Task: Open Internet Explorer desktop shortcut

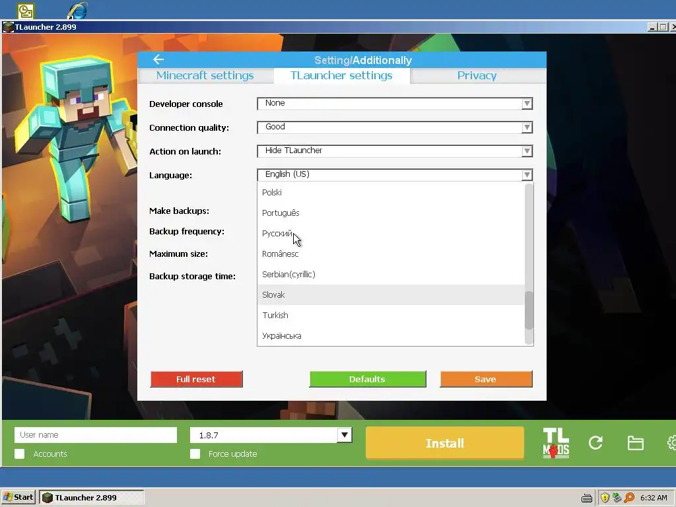Action: [78, 11]
